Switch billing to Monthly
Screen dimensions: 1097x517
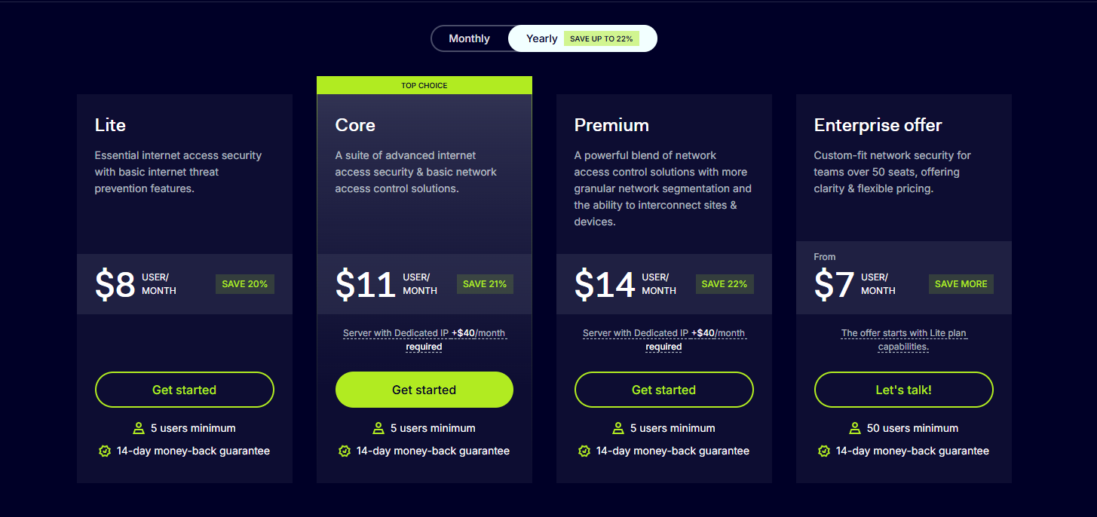coord(469,38)
